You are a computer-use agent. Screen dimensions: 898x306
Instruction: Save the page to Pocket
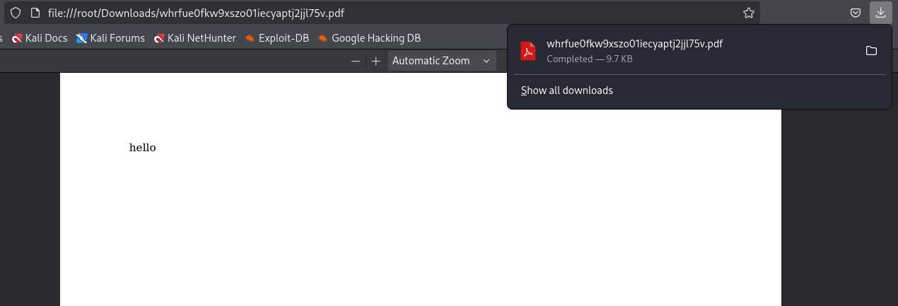coord(856,12)
